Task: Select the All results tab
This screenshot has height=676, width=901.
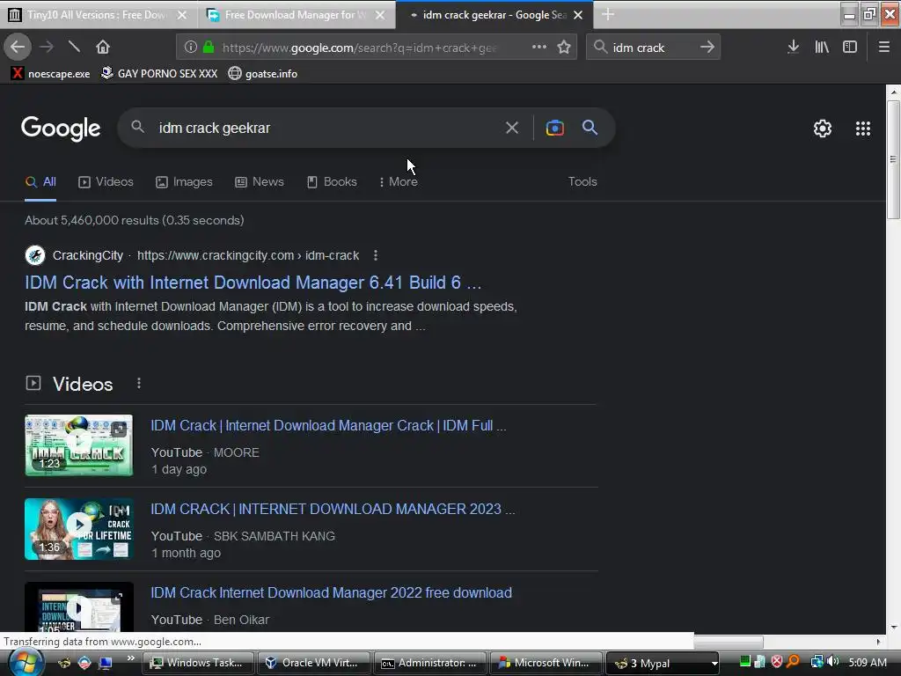Action: [40, 181]
